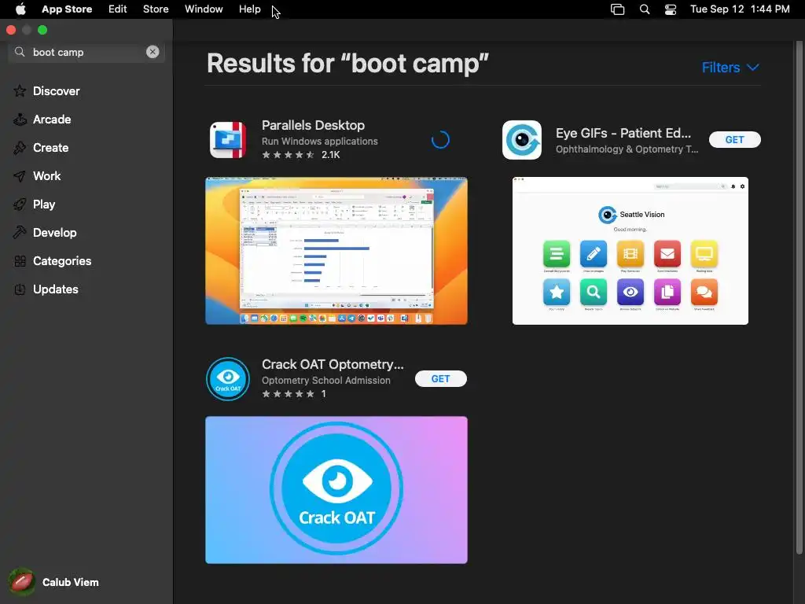The height and width of the screenshot is (604, 805).
Task: Open Crack OAT Optometry title link
Action: tap(333, 364)
